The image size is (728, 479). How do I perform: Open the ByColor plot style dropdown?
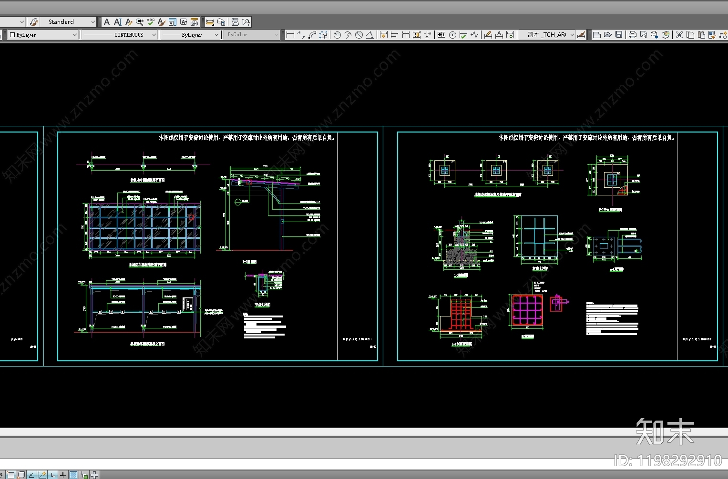[x=251, y=35]
